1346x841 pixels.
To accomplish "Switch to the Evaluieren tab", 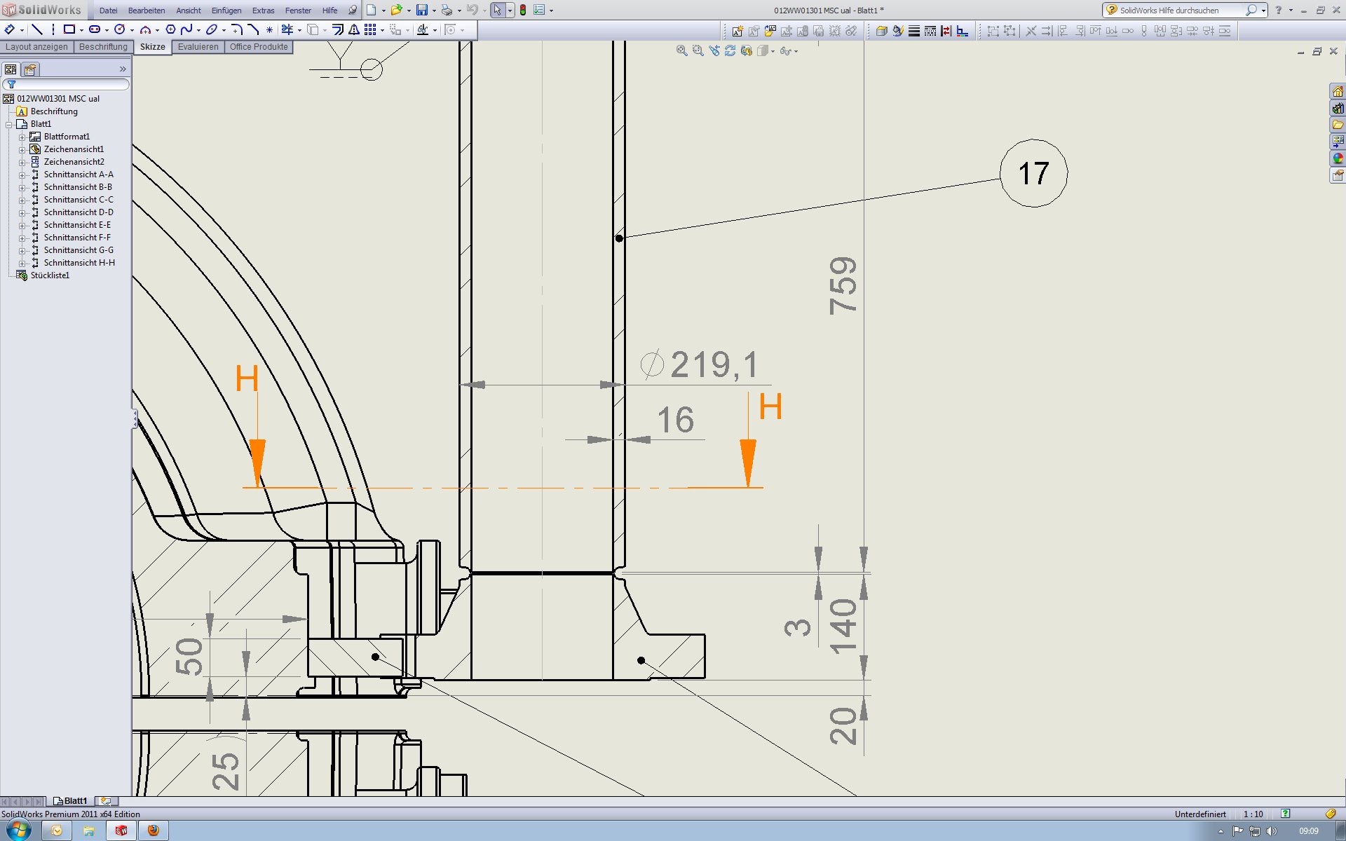I will 198,47.
